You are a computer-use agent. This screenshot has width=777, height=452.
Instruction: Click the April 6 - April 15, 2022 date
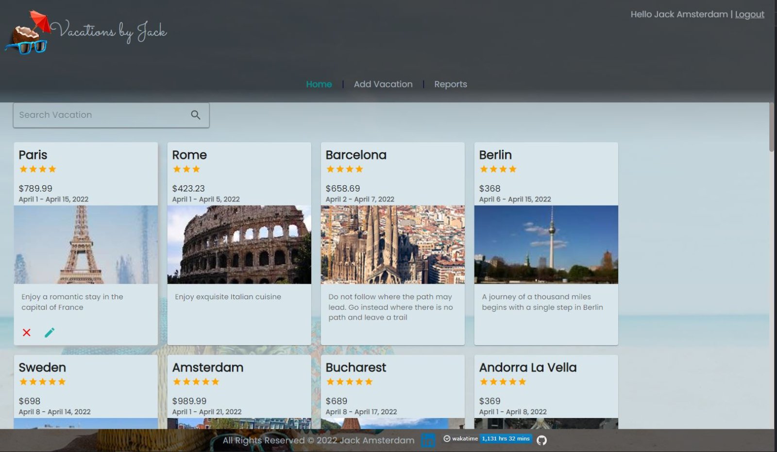pos(515,199)
